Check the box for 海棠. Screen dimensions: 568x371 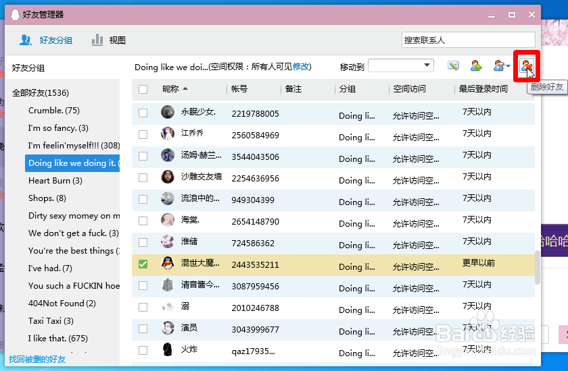point(143,221)
